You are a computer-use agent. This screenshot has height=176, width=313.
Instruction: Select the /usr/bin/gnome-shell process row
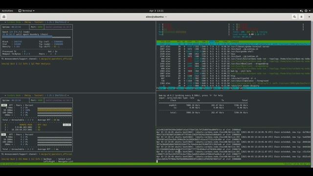pos(234,51)
